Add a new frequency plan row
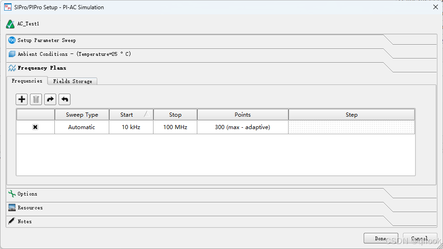443x249 pixels. [22, 99]
